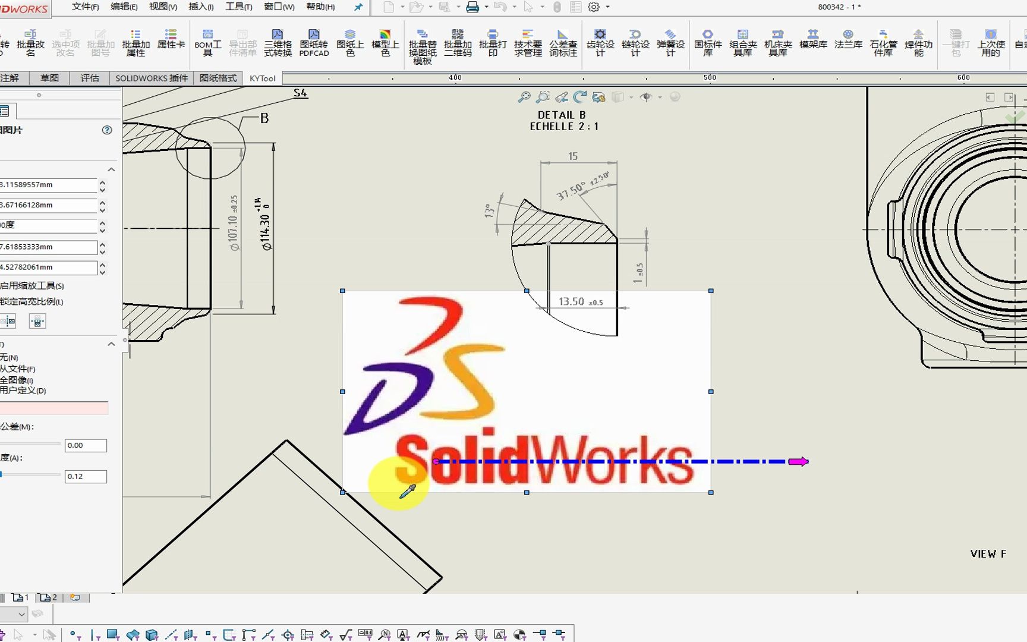Open the modular fixture library
This screenshot has height=642, width=1027.
[x=743, y=42]
